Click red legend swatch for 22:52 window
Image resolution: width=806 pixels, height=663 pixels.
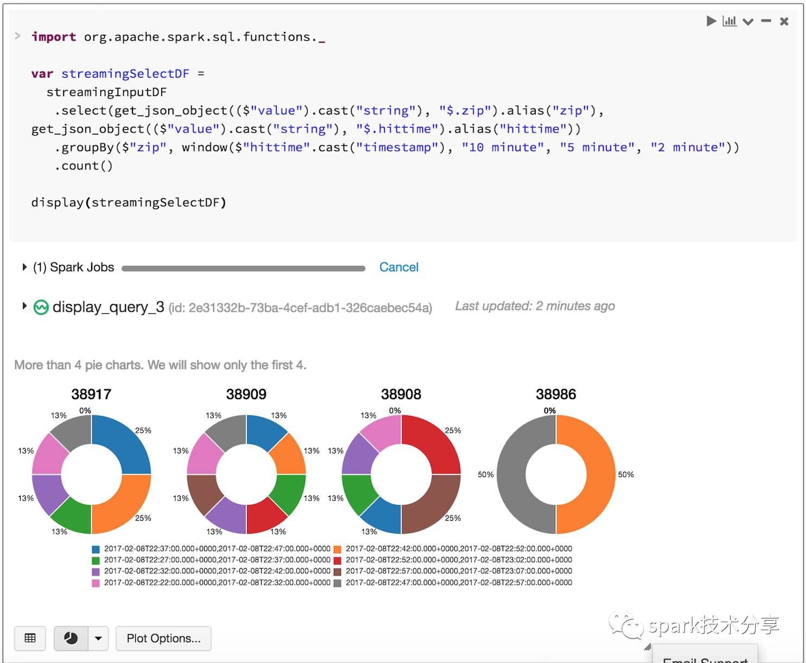click(338, 560)
